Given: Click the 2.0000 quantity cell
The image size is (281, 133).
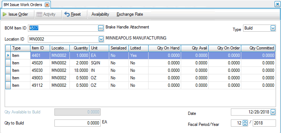Looking at the screenshot, I should point(79,63).
